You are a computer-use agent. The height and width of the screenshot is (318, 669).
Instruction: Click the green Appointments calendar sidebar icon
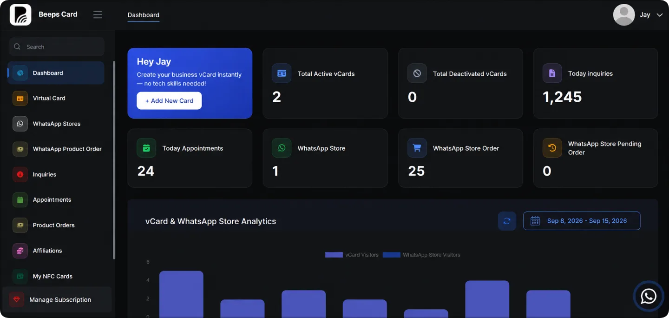point(20,200)
